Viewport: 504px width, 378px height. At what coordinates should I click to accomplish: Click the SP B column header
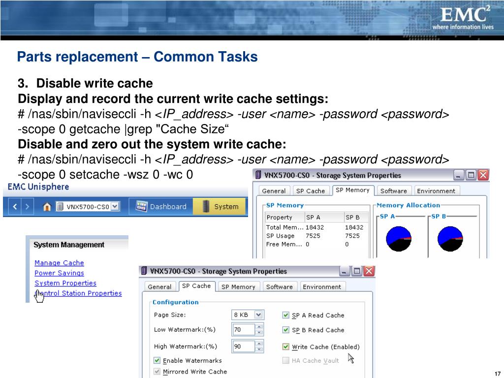[356, 217]
